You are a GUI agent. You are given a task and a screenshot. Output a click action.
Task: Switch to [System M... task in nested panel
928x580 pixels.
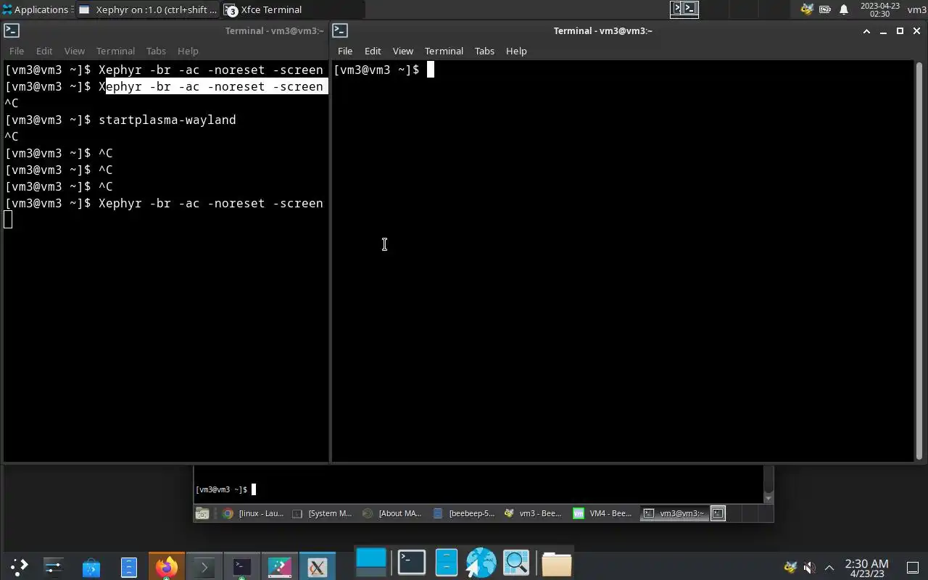point(323,513)
